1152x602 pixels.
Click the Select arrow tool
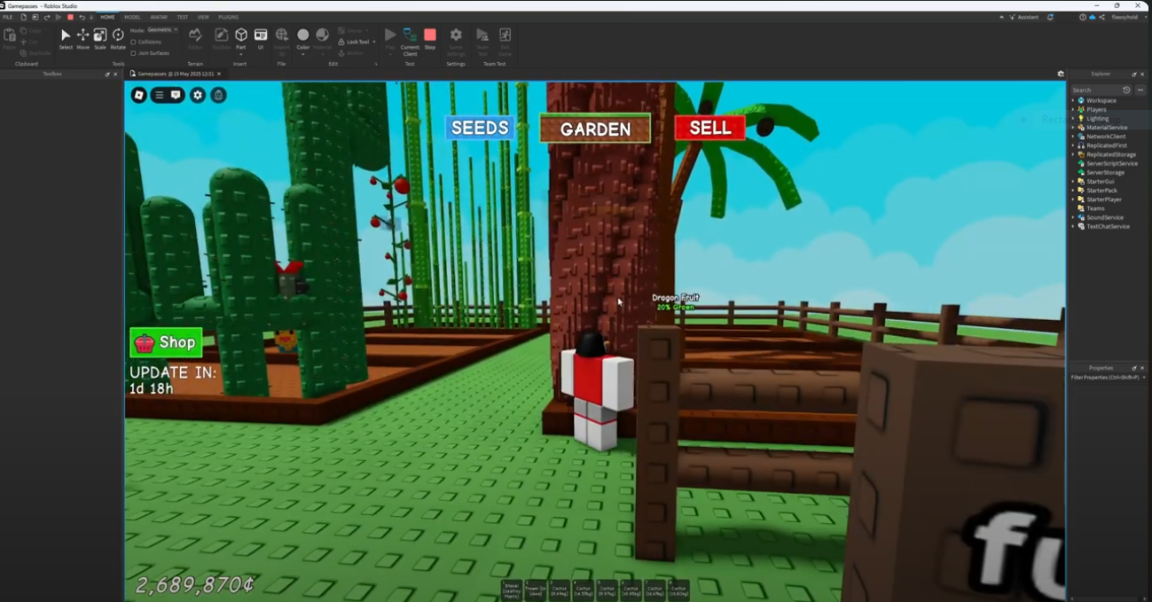(66, 37)
